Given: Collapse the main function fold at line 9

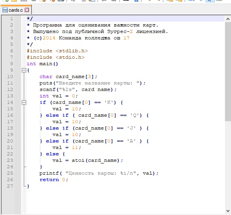Looking at the screenshot, I should point(24,70).
